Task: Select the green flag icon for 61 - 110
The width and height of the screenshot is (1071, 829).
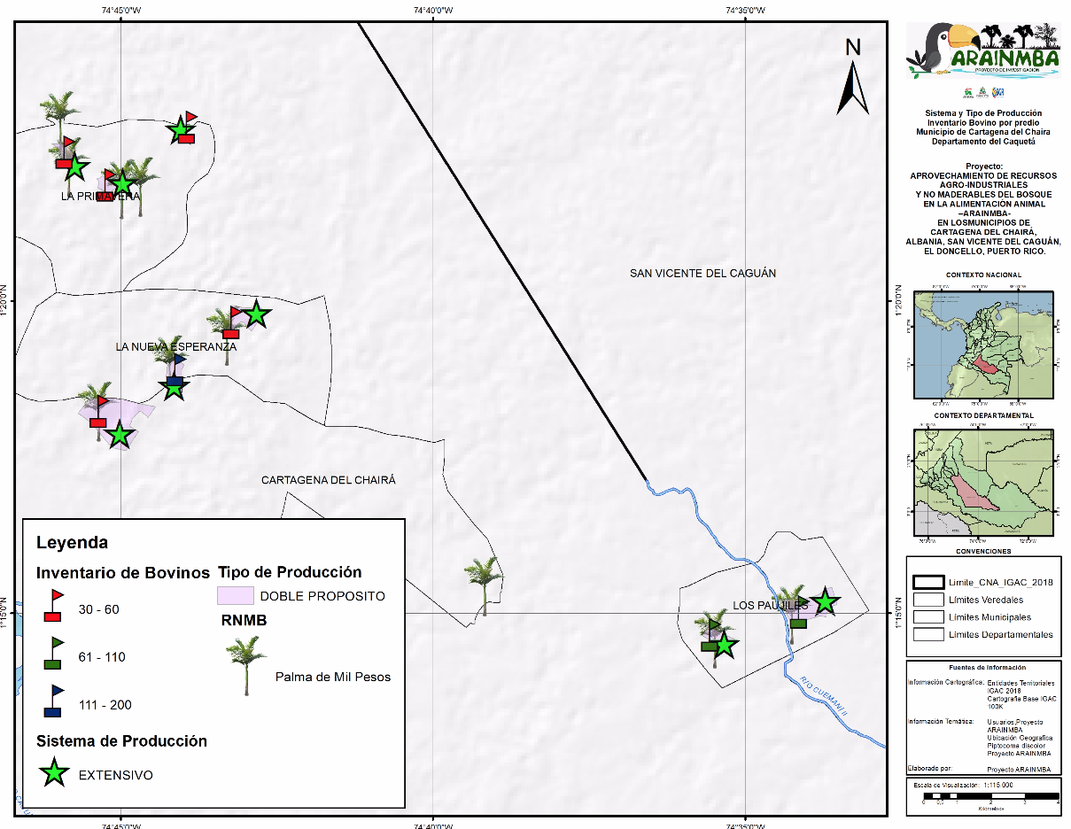Action: pos(53,653)
